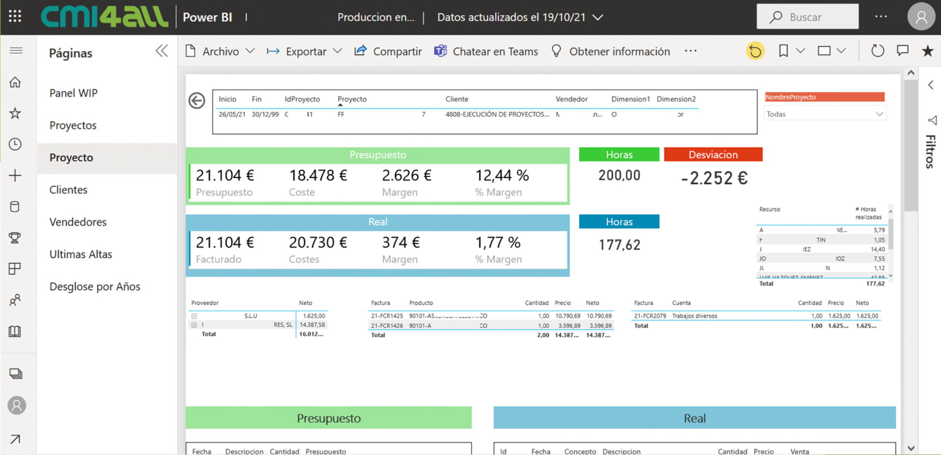Screen dimensions: 941x455
Task: Toggle favorite star in toolbar
Action: pos(927,51)
